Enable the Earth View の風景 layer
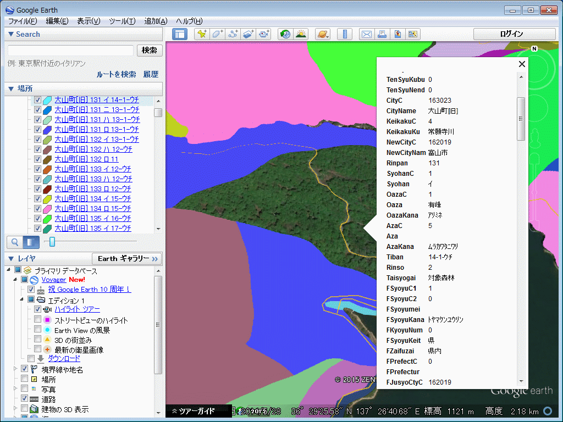Viewport: 563px width, 422px height. tap(37, 329)
